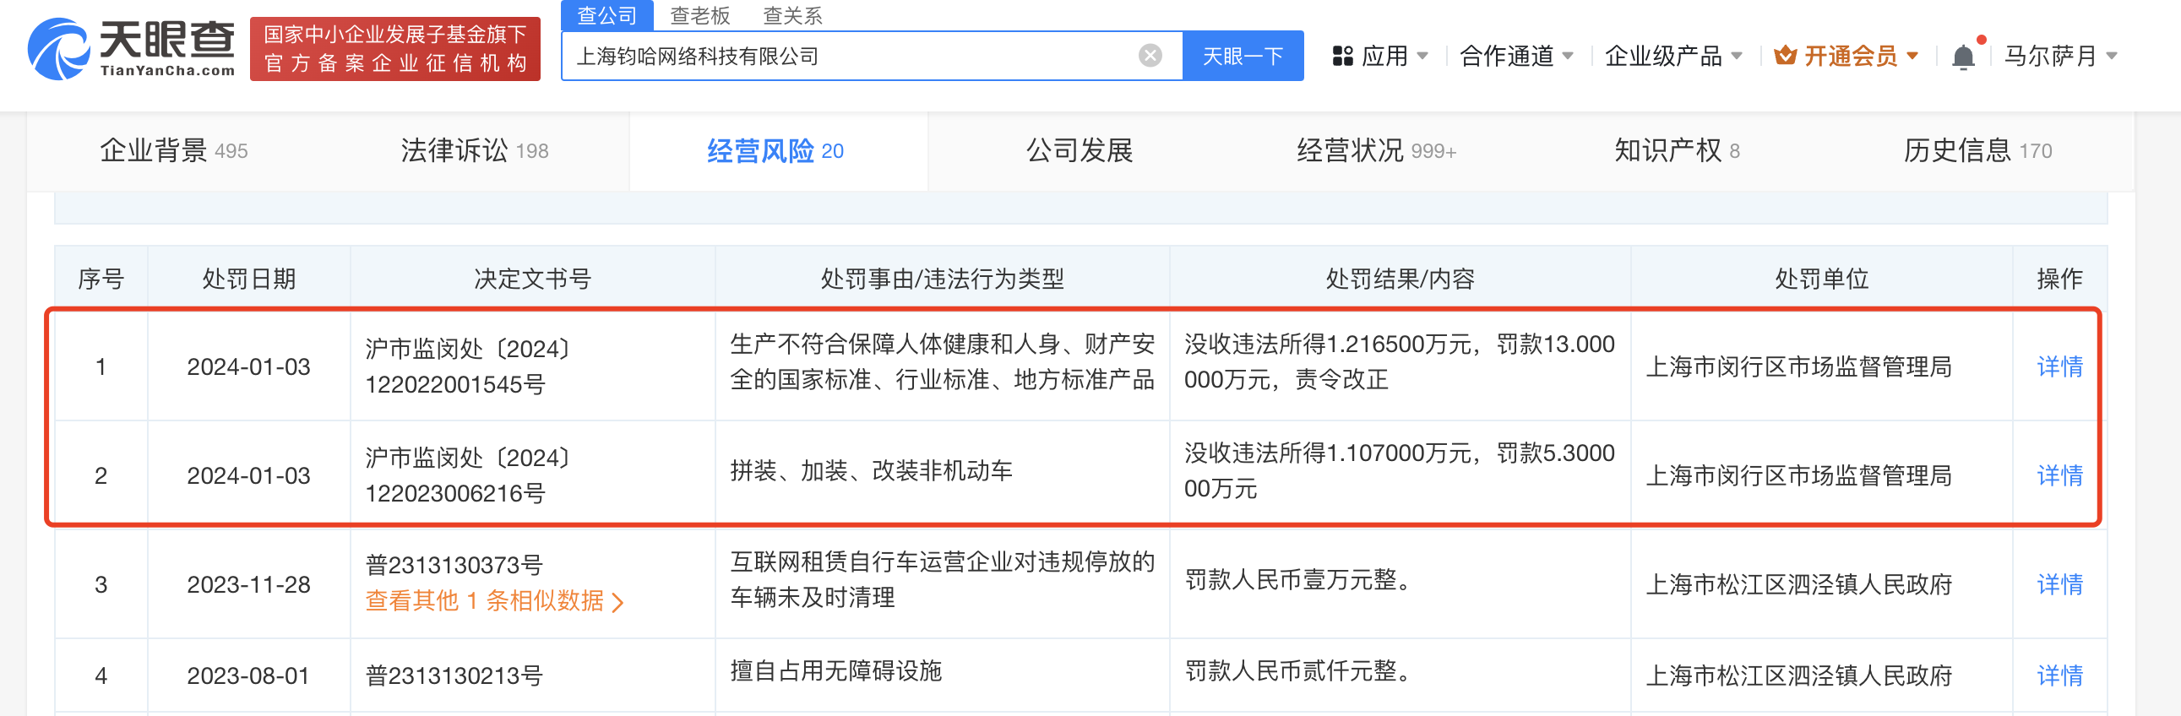Open the 开通会员 dropdown arrow
The width and height of the screenshot is (2181, 716).
1912,57
